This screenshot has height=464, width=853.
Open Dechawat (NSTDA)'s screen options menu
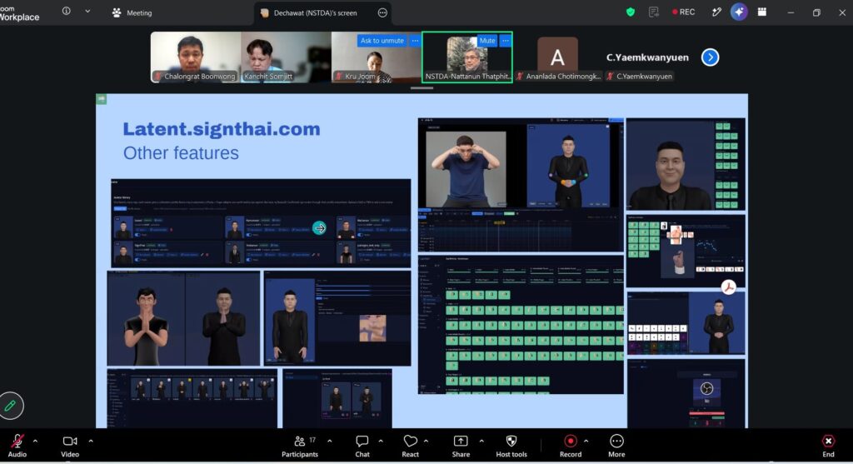(382, 12)
